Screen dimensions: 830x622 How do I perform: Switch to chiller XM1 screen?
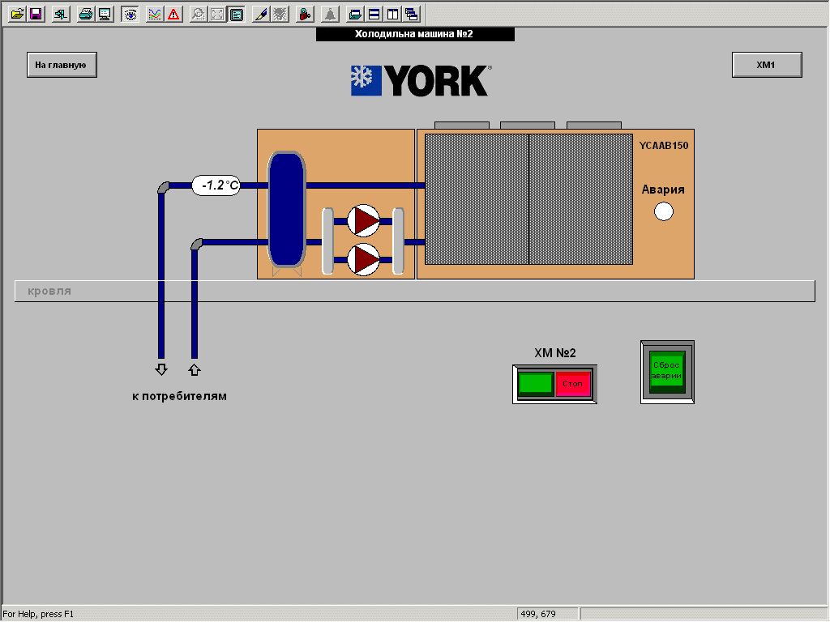(x=767, y=65)
